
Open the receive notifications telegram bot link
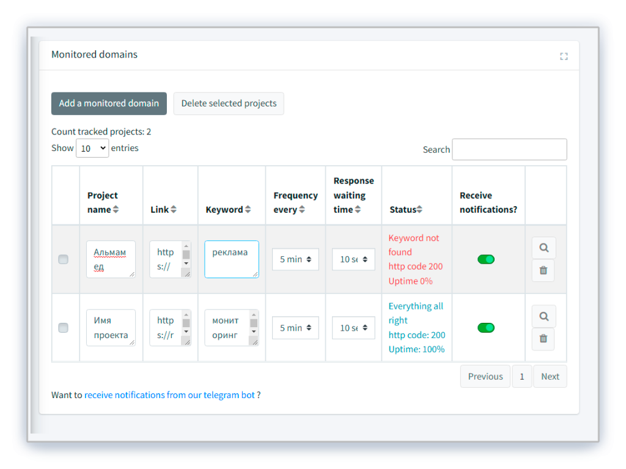coord(169,395)
